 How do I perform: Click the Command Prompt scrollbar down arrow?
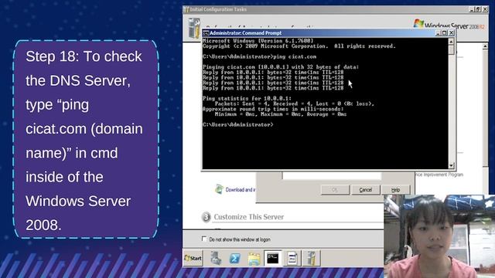tap(451, 165)
